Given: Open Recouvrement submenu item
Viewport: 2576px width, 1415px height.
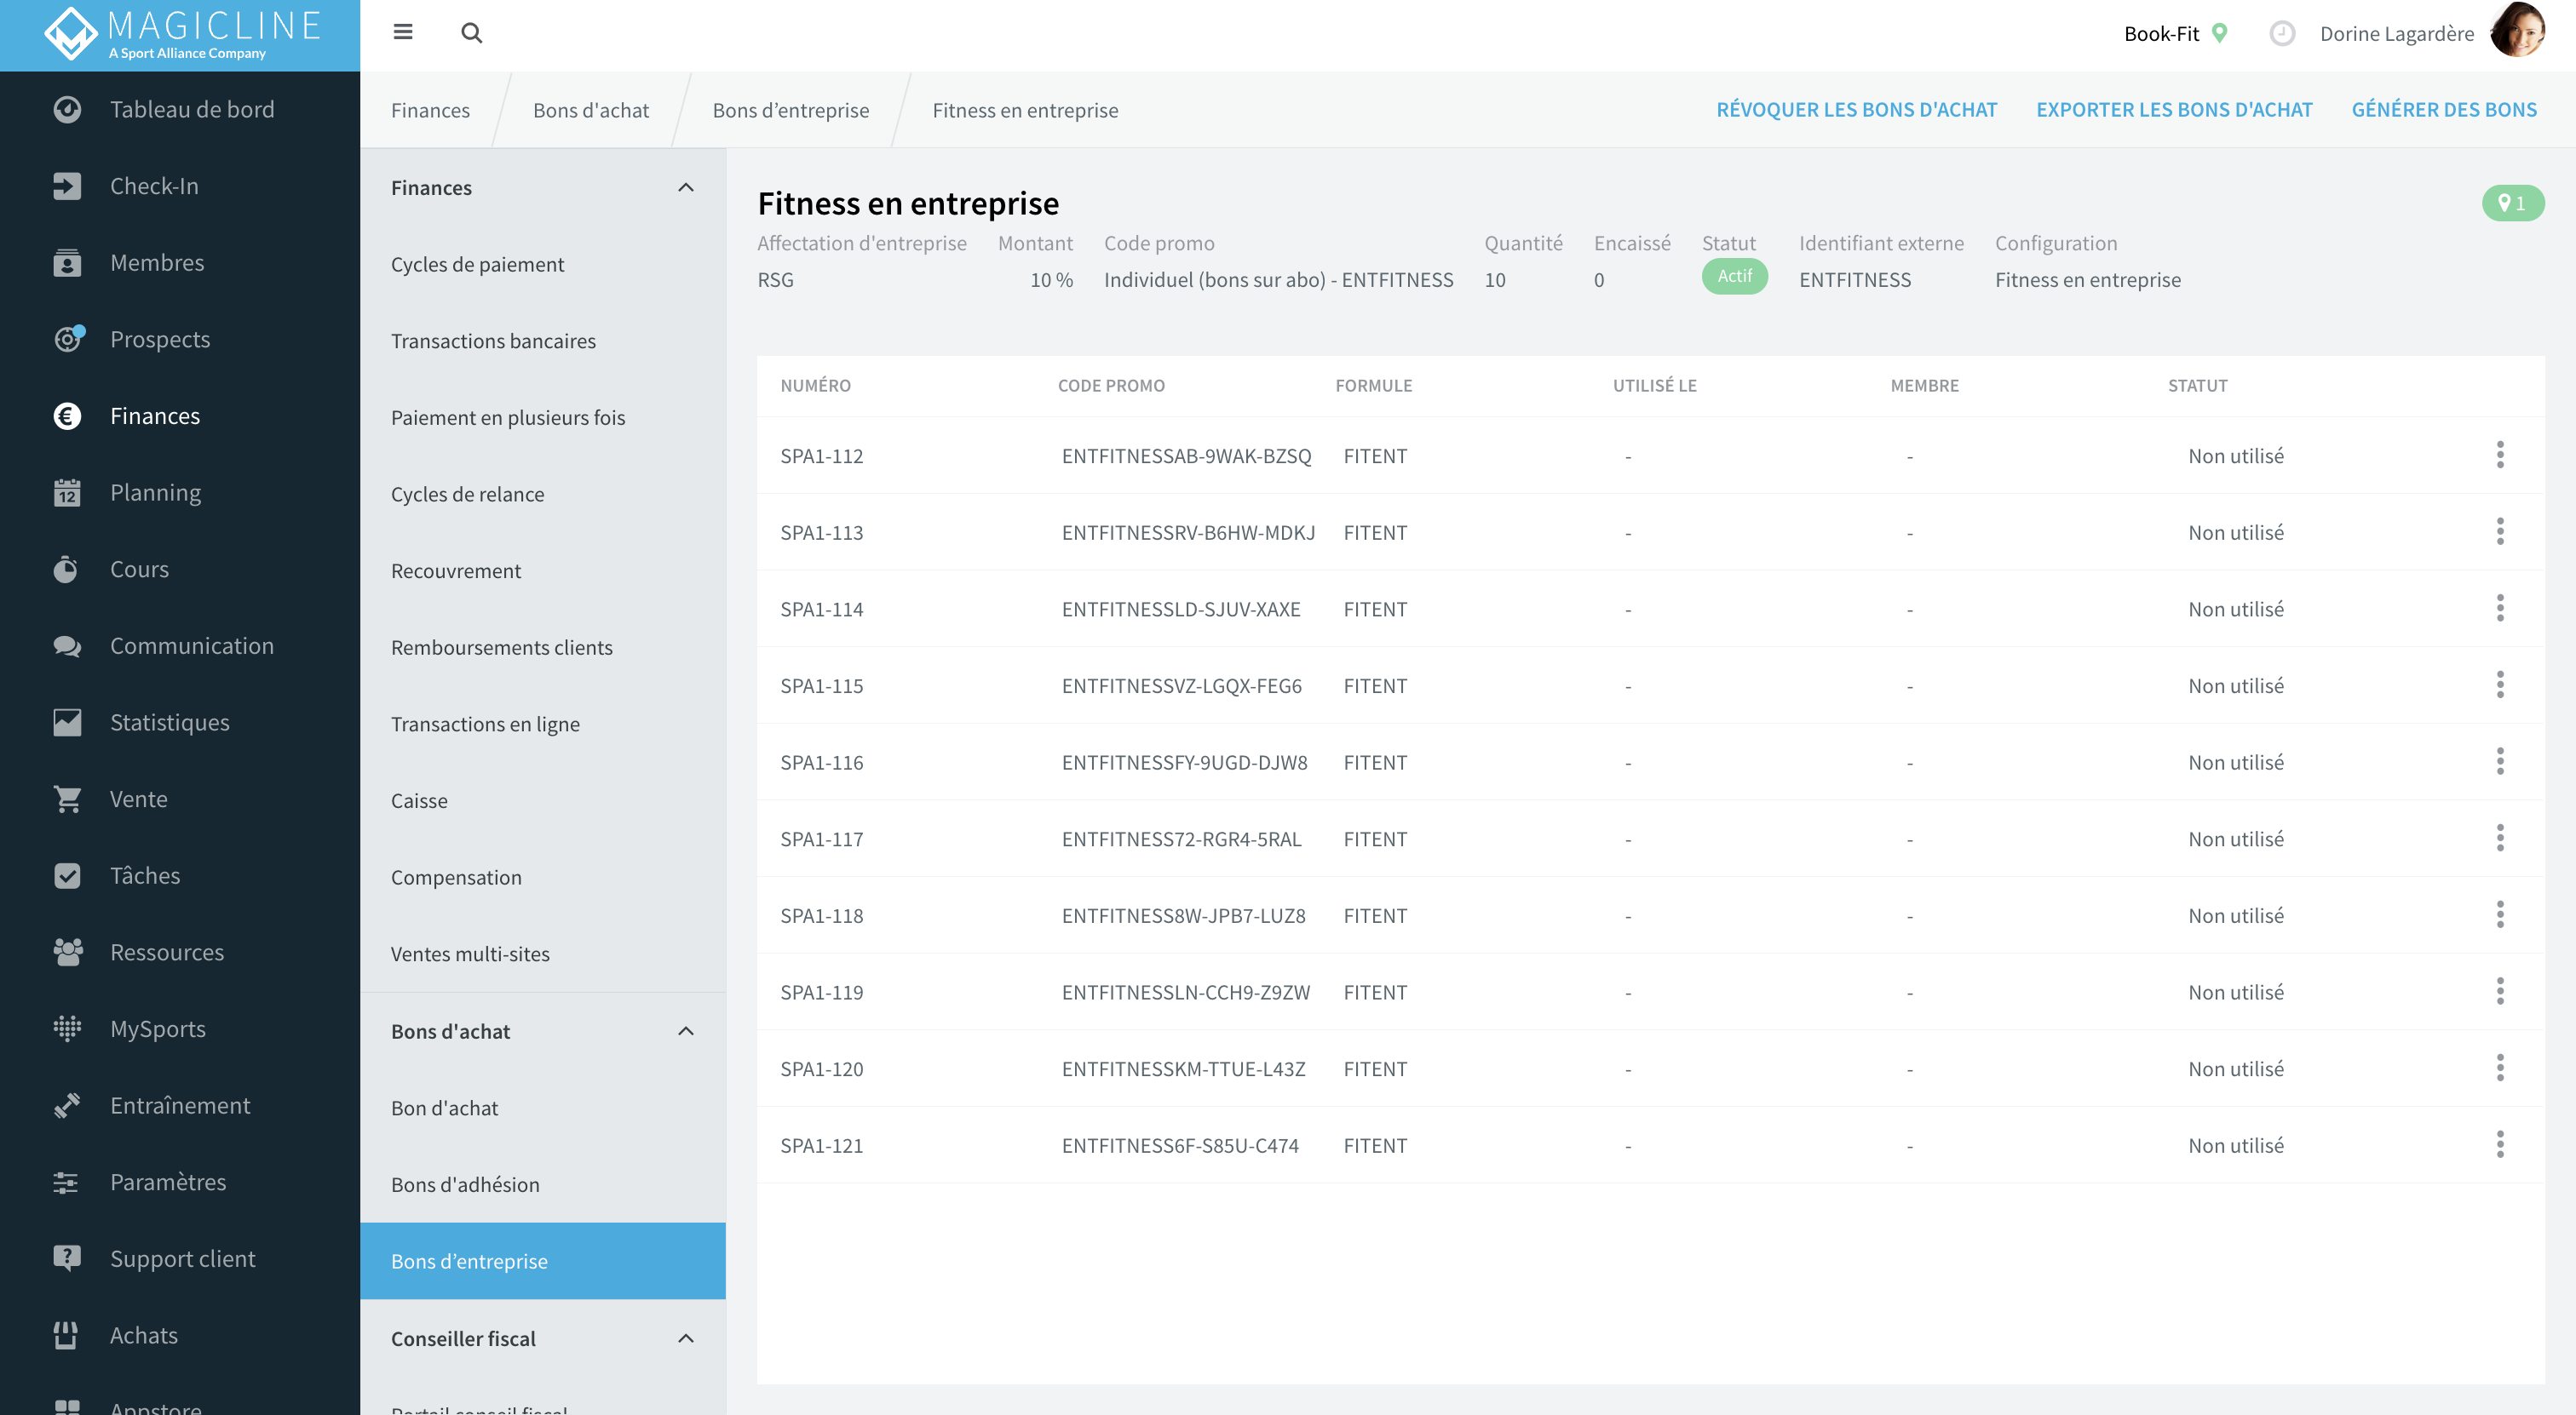Looking at the screenshot, I should point(543,570).
